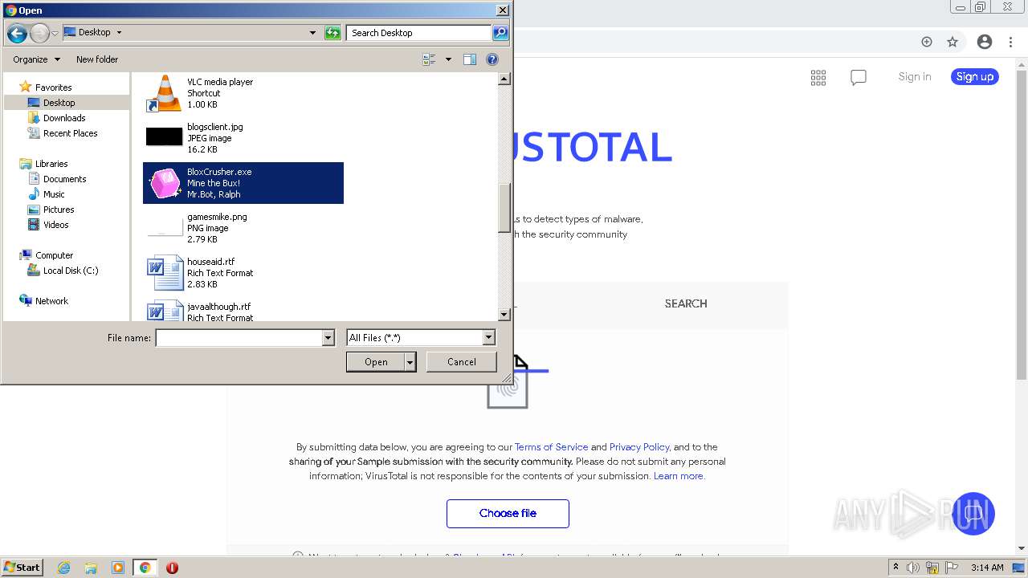
Task: Select the BloxCrusher.exe pink cube icon
Action: pos(164,183)
